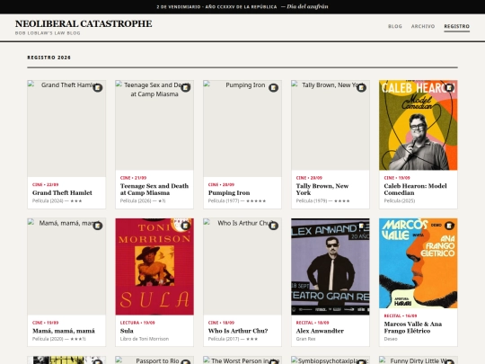
Task: Click badge icon on Tally Brown card
Action: 361,88
